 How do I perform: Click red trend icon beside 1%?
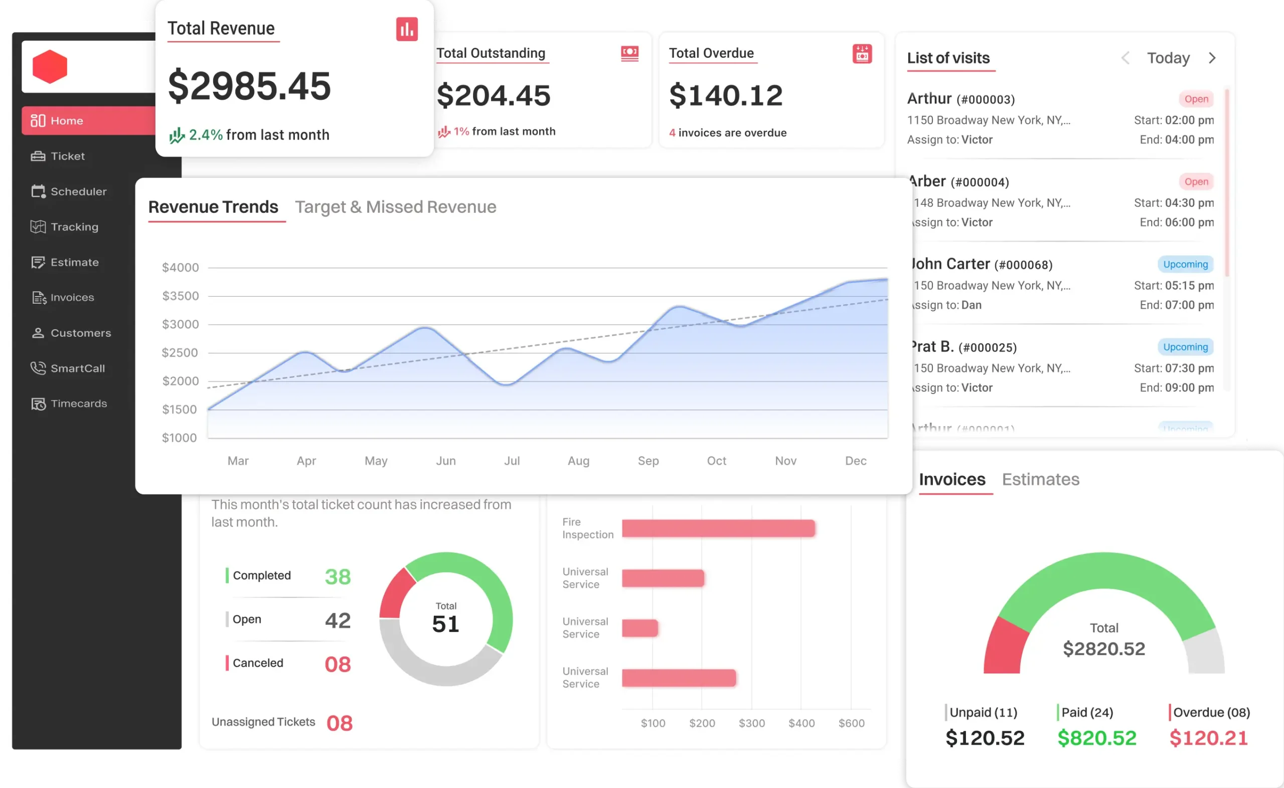(x=443, y=132)
